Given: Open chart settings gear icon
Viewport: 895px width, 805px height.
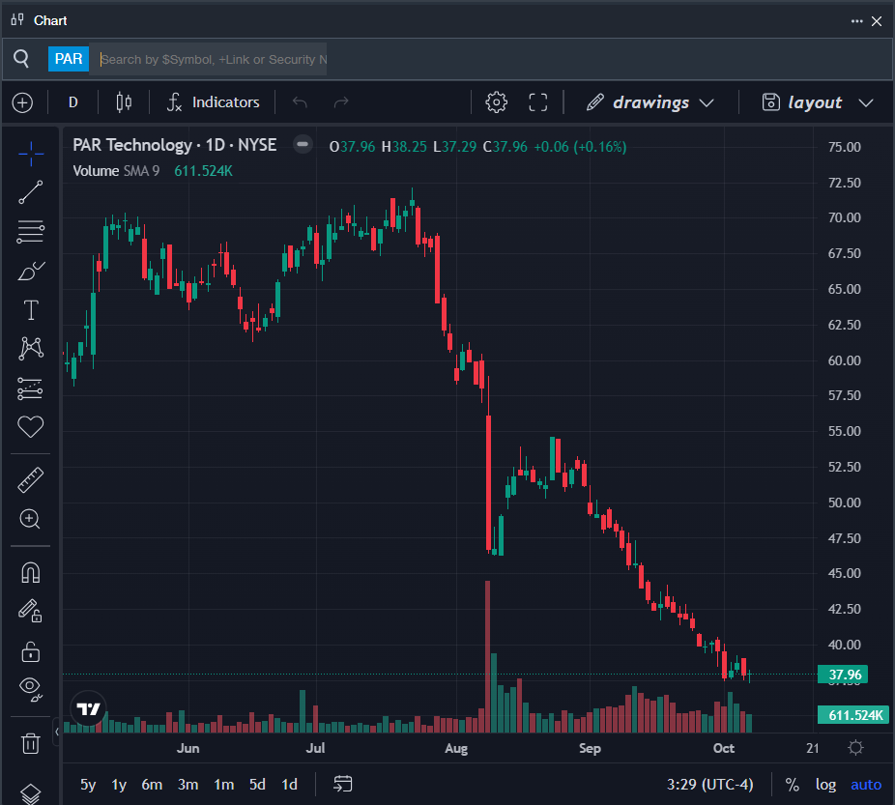Looking at the screenshot, I should click(x=496, y=102).
